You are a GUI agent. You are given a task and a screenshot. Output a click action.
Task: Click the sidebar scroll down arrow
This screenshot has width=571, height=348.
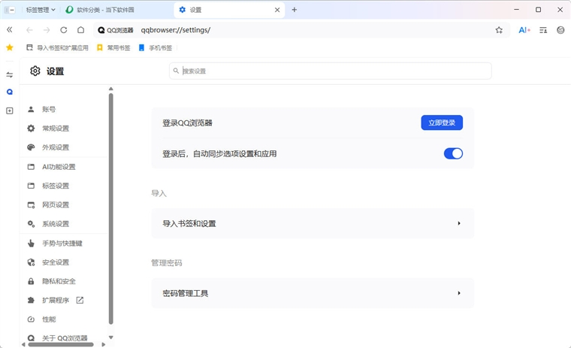coord(111,337)
